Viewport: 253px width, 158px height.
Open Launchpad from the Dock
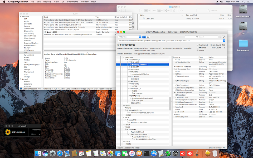pyautogui.click(x=52, y=154)
